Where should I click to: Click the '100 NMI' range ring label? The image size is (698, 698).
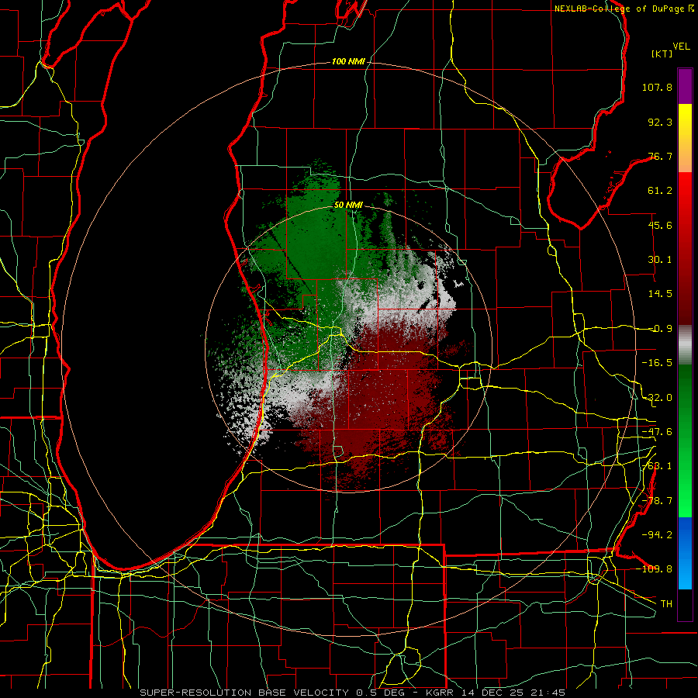coord(348,61)
